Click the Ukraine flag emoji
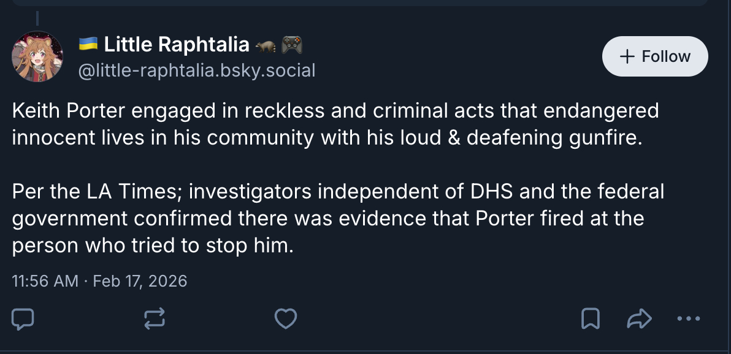This screenshot has width=731, height=354. [x=89, y=45]
